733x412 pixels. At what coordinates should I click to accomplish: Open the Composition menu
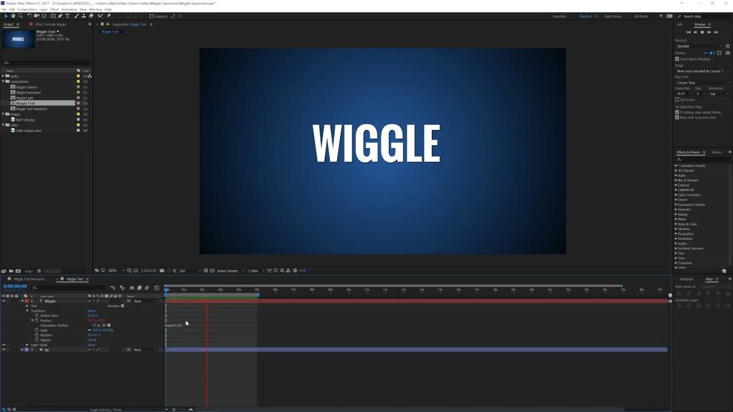27,9
